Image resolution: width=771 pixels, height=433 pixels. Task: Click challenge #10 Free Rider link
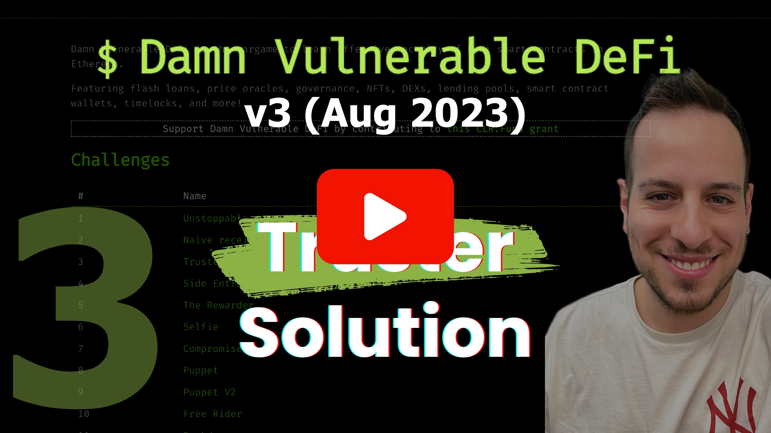(212, 413)
